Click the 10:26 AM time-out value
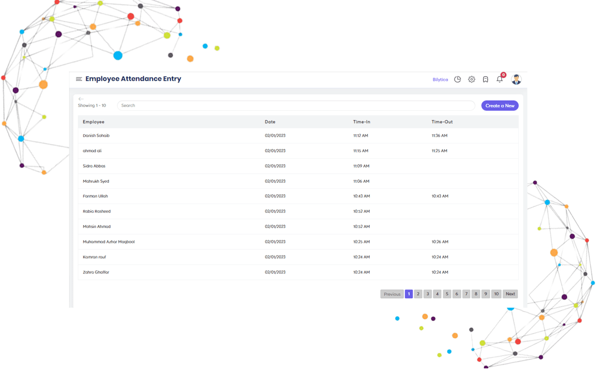This screenshot has height=379, width=596. 440,242
